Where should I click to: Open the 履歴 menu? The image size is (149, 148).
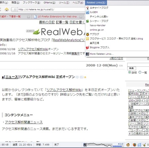[x=16, y=3]
